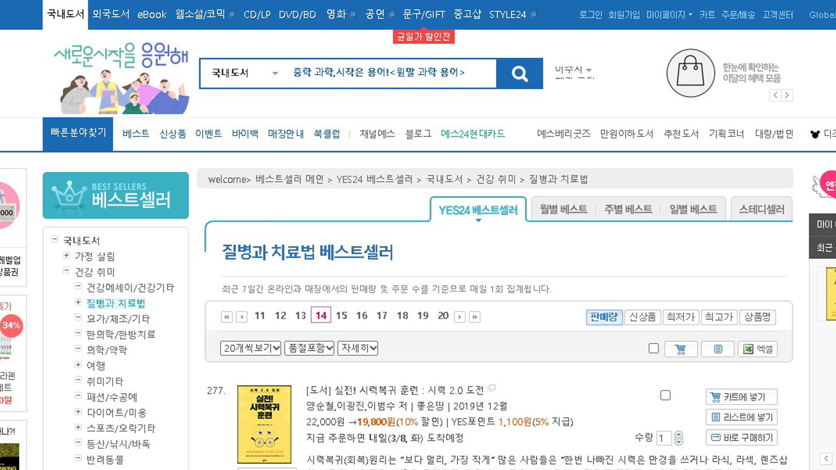Sort list by 판매량
This screenshot has width=836, height=470.
coord(604,317)
